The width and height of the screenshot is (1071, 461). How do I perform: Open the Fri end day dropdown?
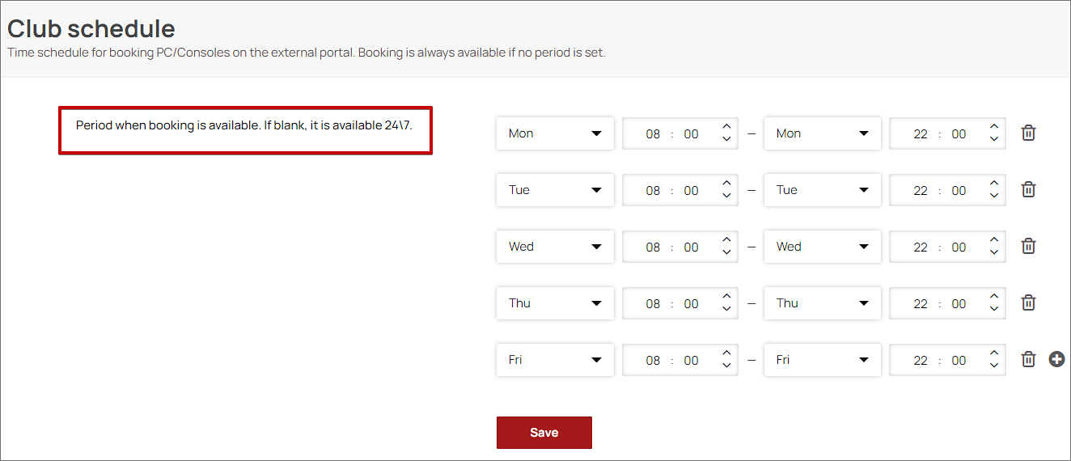click(x=822, y=360)
